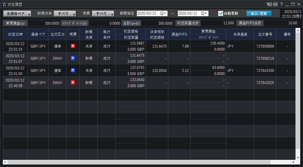Open the start date calendar picker
Viewport: 303px width, 167px height.
click(x=163, y=13)
